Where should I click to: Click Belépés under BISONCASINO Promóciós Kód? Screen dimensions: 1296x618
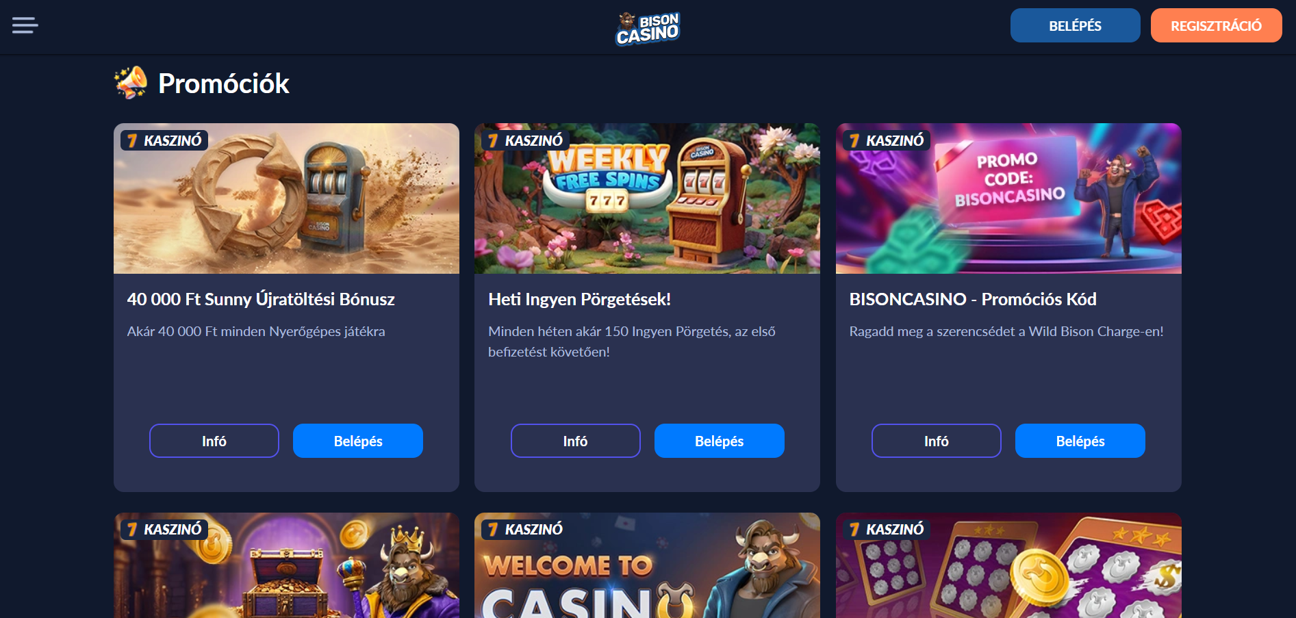click(x=1080, y=441)
